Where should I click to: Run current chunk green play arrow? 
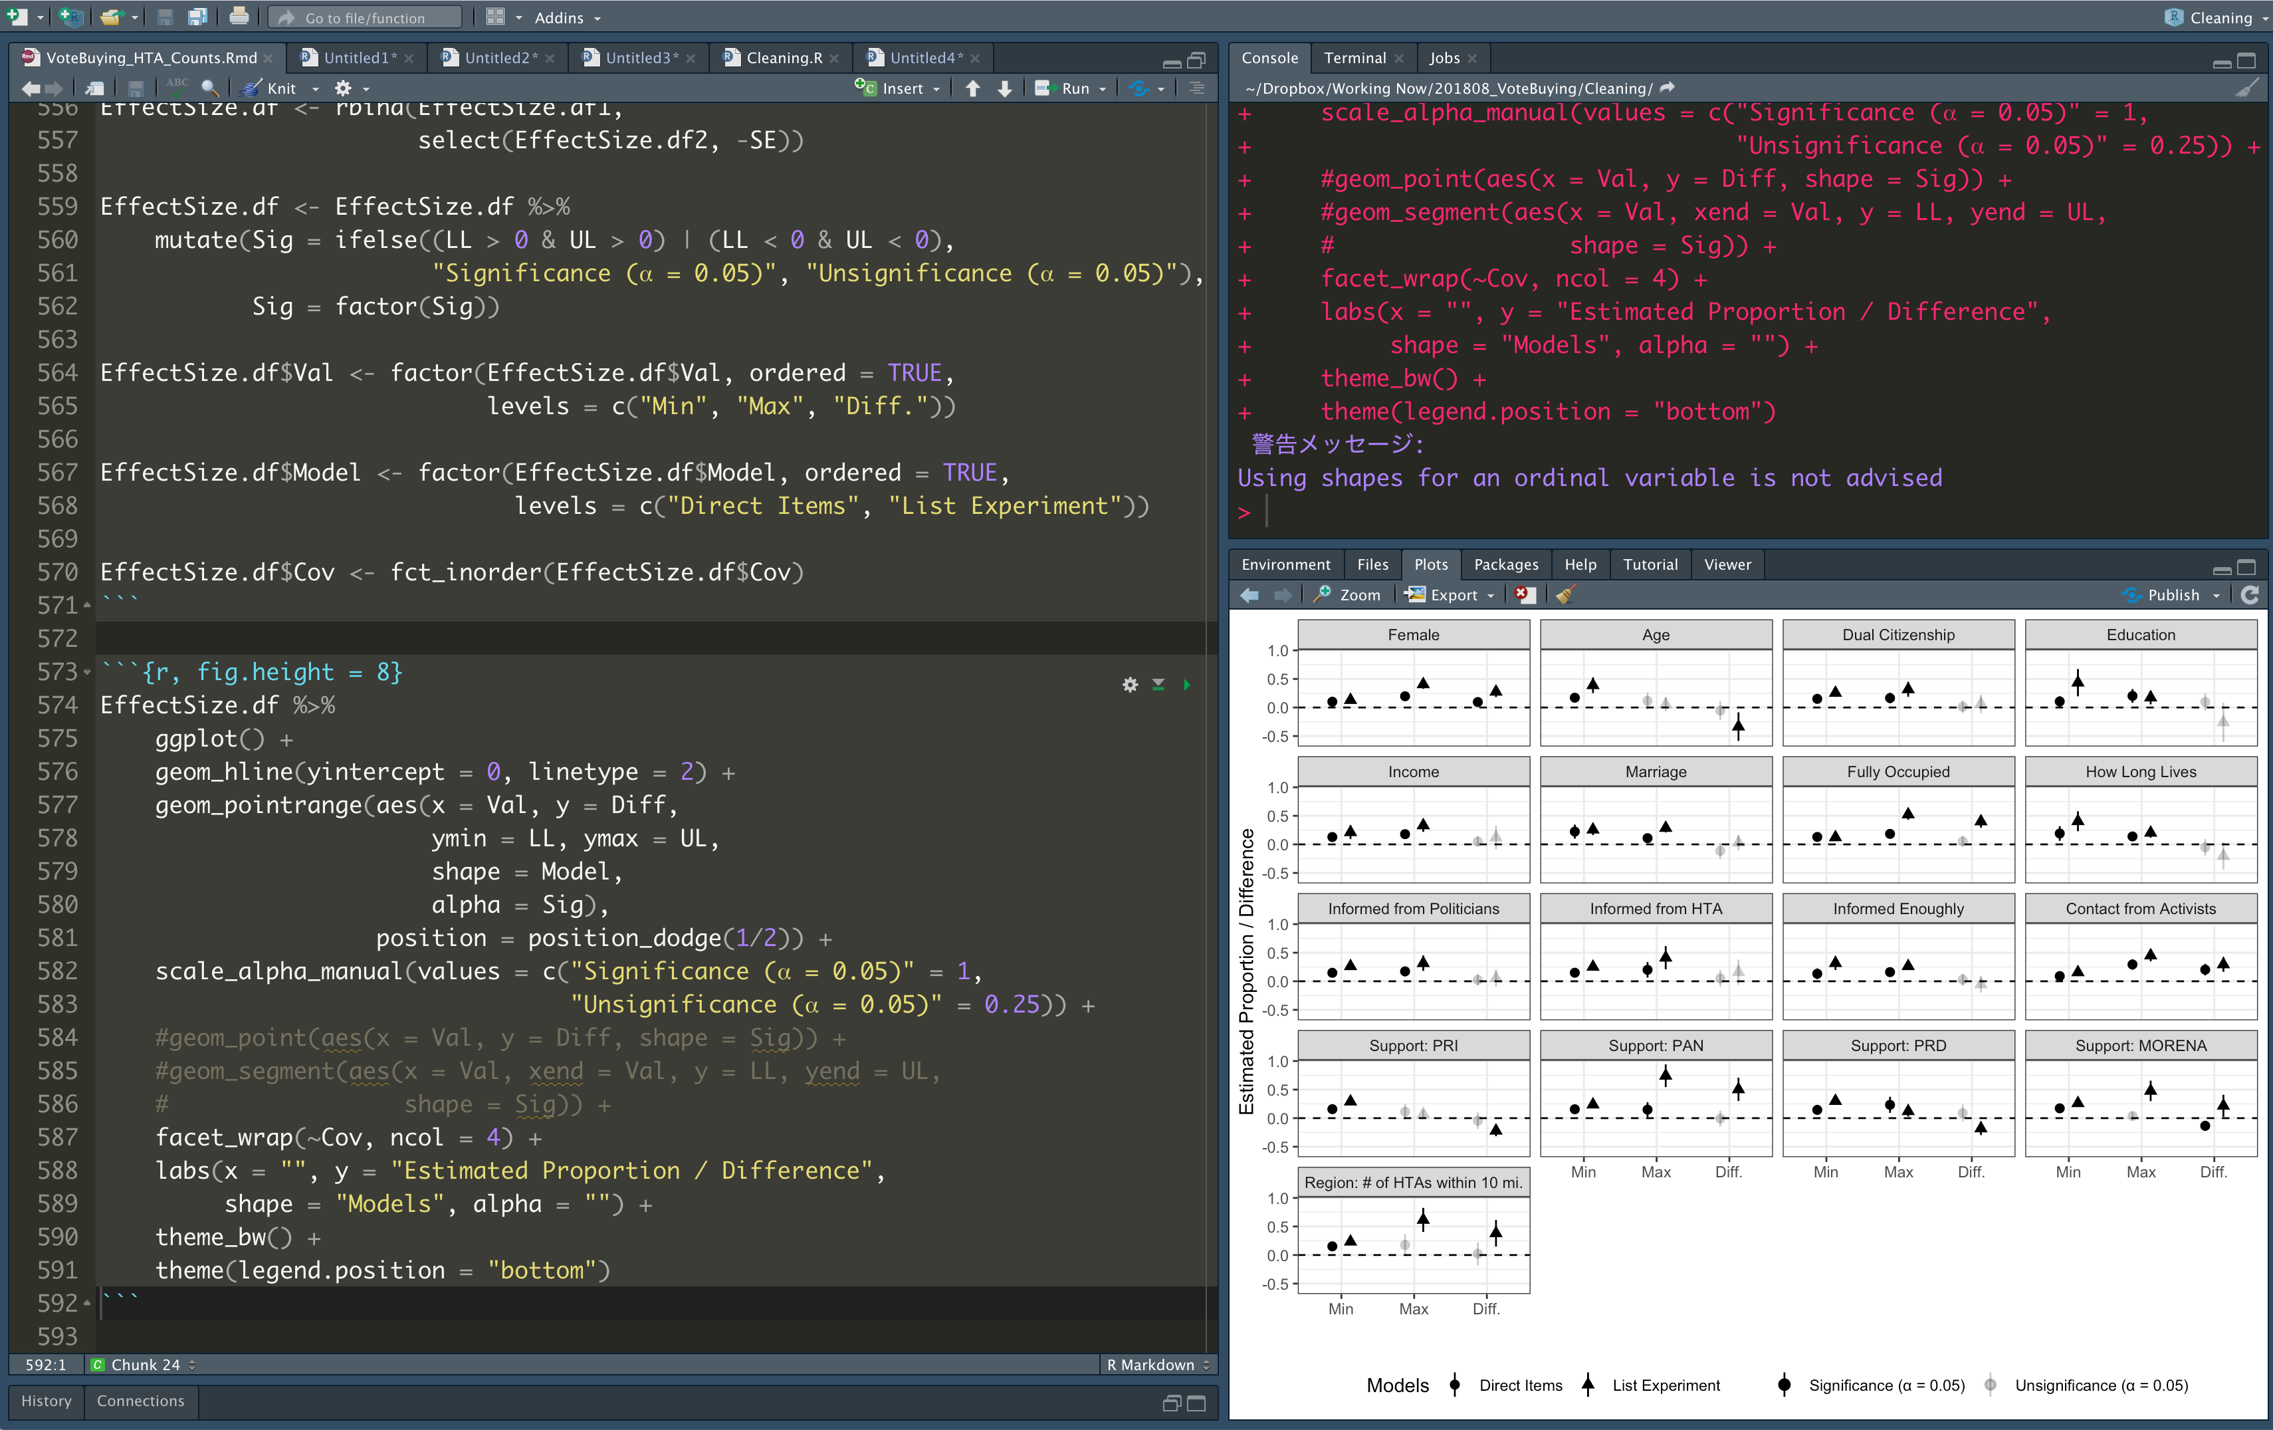point(1186,684)
